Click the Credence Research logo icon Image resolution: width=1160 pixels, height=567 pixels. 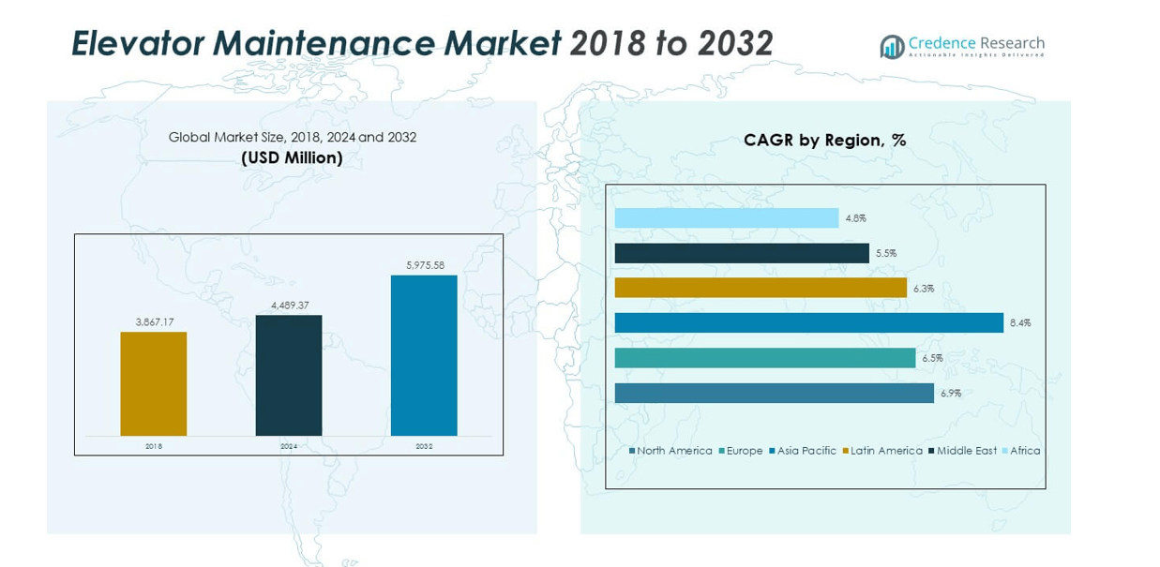892,46
